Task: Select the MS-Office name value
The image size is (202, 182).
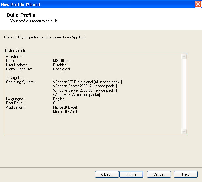Action: click(61, 61)
